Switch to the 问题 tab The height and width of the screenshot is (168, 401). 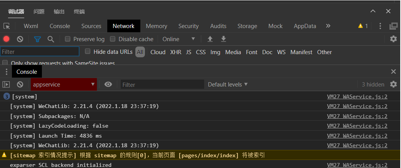pyautogui.click(x=39, y=12)
